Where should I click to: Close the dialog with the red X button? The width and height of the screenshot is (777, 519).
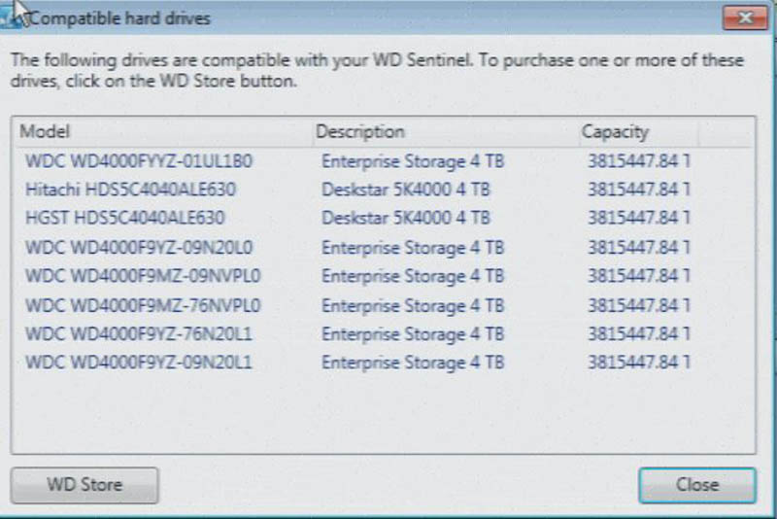[745, 18]
